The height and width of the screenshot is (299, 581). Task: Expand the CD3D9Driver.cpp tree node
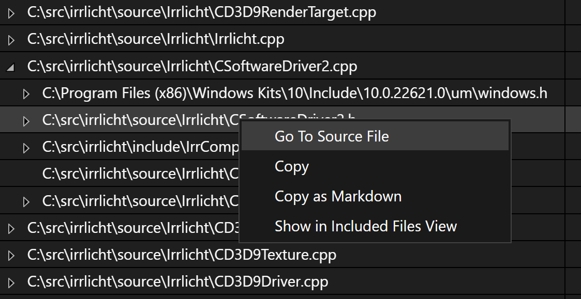[x=11, y=282]
